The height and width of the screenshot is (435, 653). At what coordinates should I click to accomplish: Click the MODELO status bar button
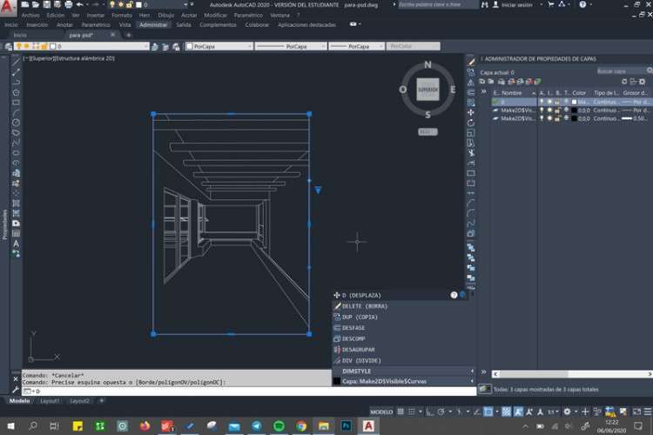[381, 412]
